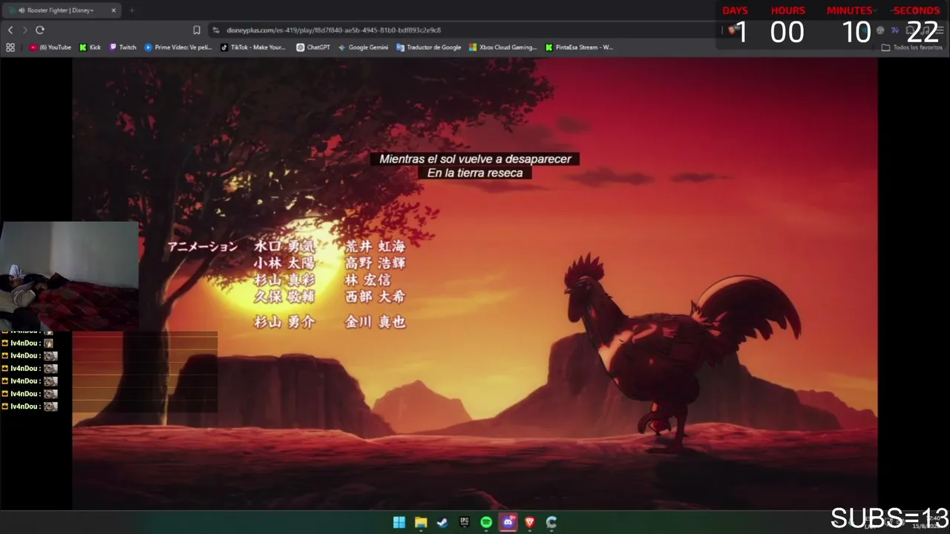The height and width of the screenshot is (534, 950).
Task: Open the PintaEsa Stream bookmark
Action: coord(579,47)
